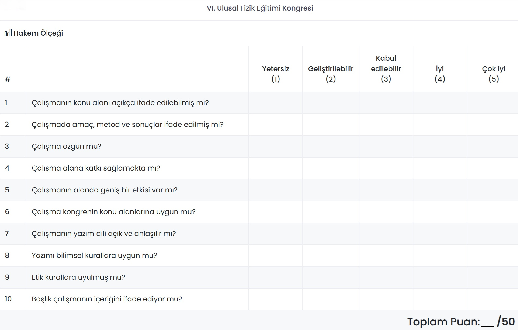
Task: Click the VI. Ulusal Fizik Eğitimi Kongresi title
Action: 260,8
